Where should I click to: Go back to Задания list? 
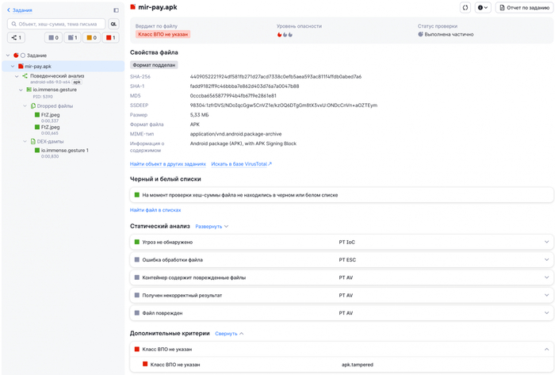coord(20,10)
